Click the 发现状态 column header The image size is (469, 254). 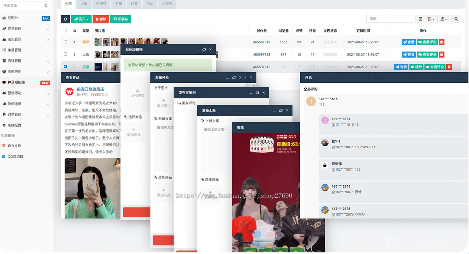coord(330,30)
